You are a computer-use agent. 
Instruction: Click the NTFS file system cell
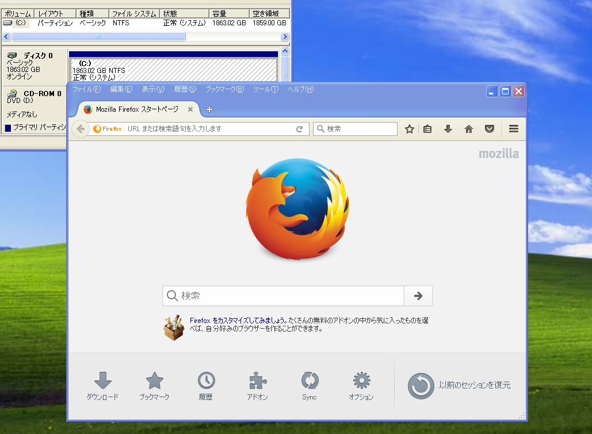click(x=121, y=23)
